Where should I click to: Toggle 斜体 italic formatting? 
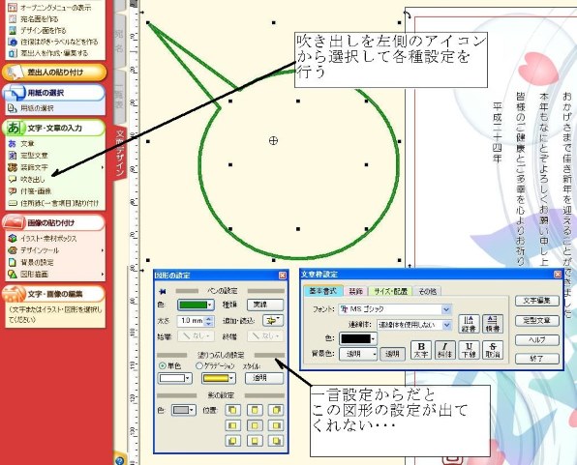445,350
